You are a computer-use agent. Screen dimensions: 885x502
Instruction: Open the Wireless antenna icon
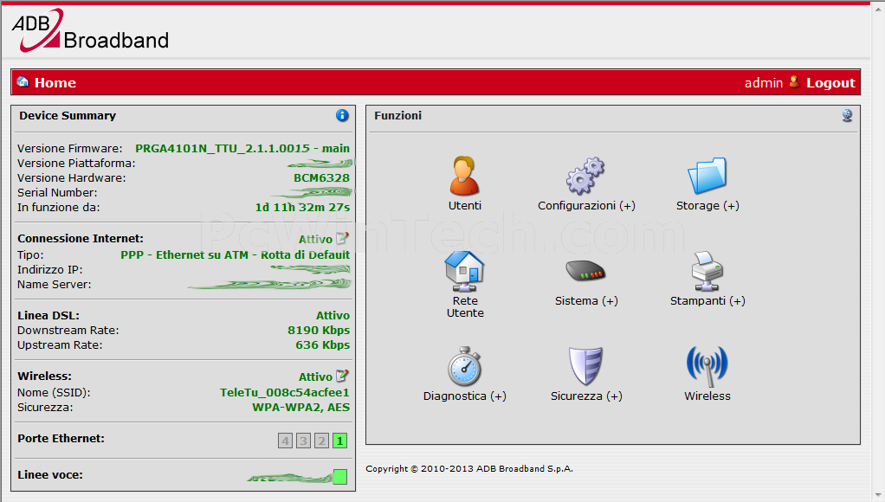[x=707, y=366]
